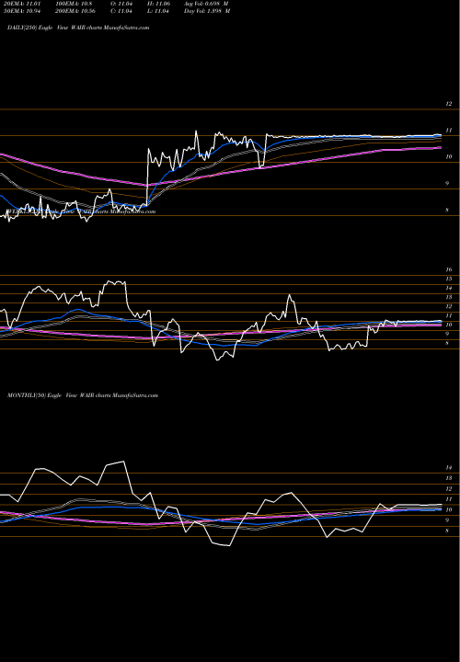Image resolution: width=460 pixels, height=662 pixels.
Task: Click the Day Vol 1.898 M text
Action: click(207, 11)
